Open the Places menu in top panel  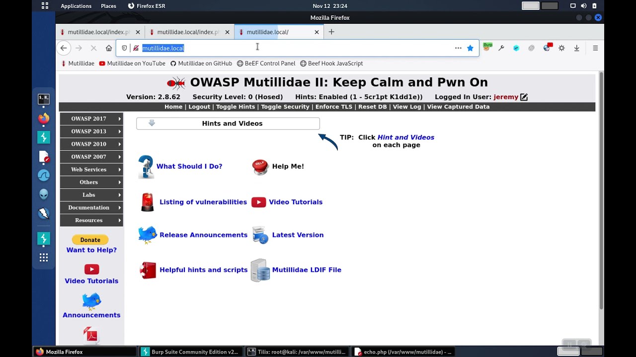pos(108,6)
